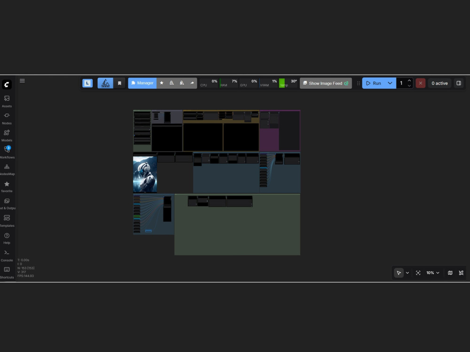Open the Workflows sidebar panel

coord(7,153)
